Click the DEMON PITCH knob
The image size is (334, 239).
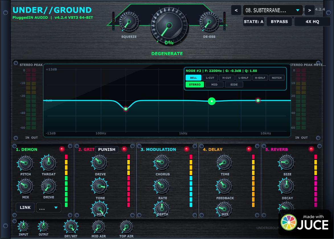coord(25,163)
